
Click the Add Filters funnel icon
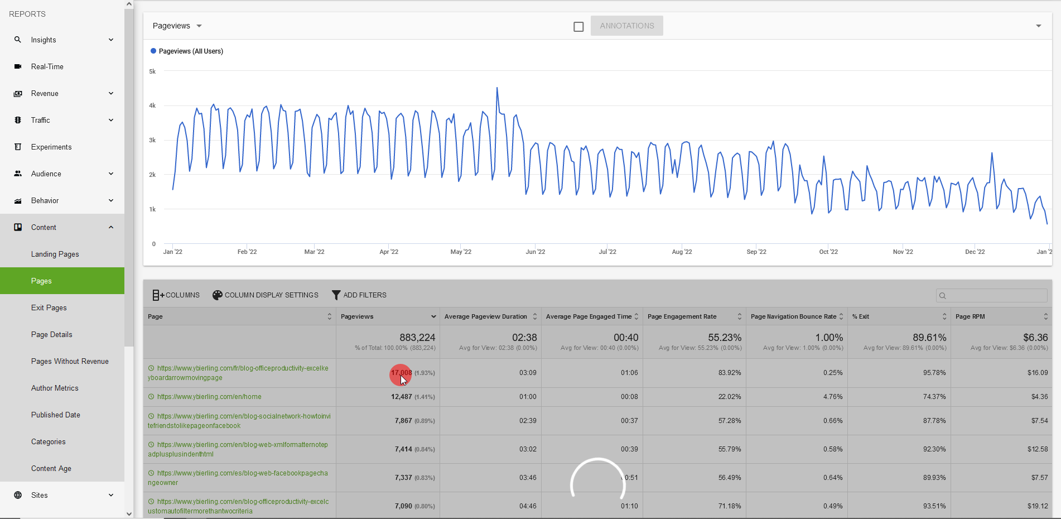click(336, 295)
